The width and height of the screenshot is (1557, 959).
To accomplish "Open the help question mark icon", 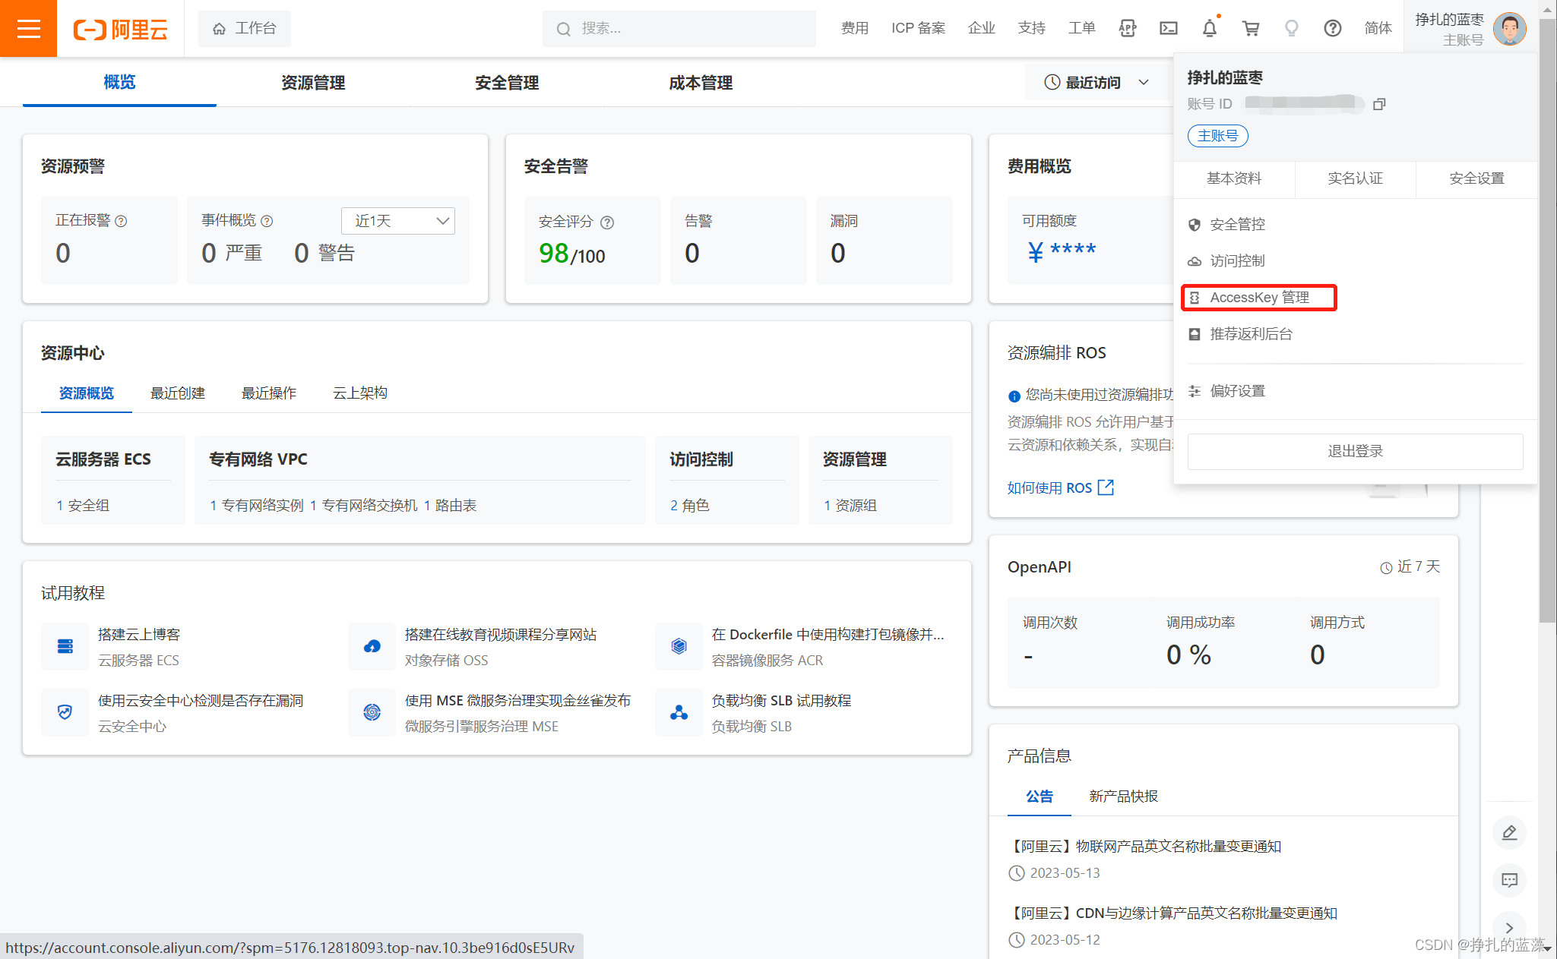I will [x=1333, y=28].
